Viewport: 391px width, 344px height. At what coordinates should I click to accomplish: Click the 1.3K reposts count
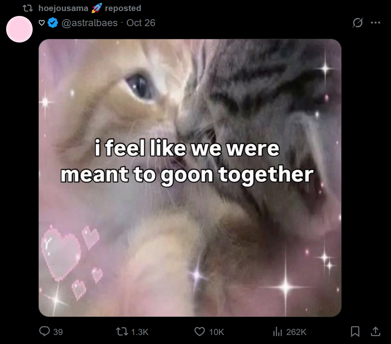coord(140,332)
